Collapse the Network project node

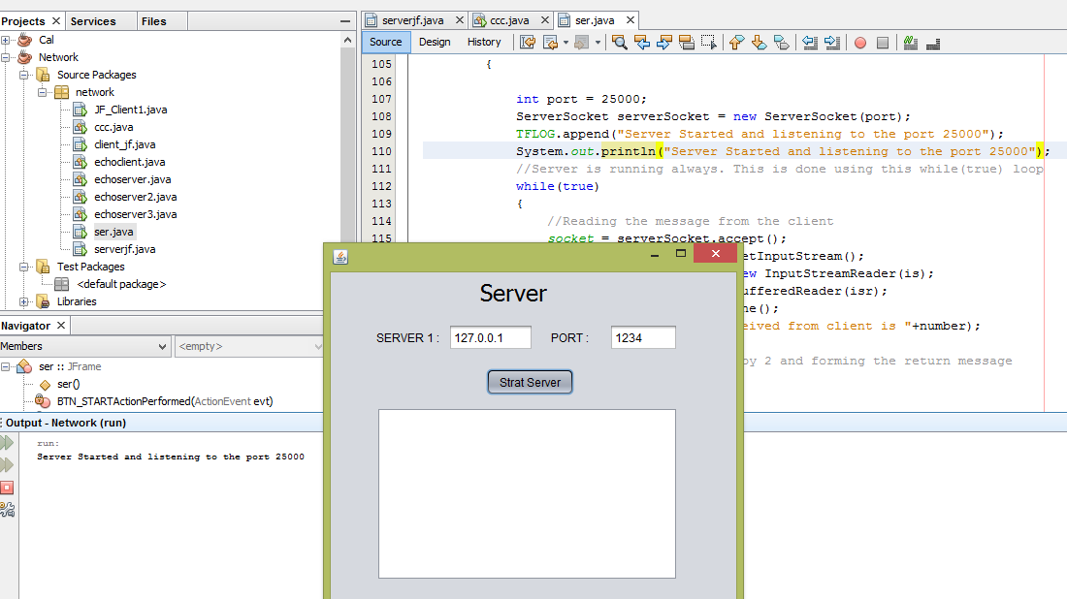[x=7, y=57]
